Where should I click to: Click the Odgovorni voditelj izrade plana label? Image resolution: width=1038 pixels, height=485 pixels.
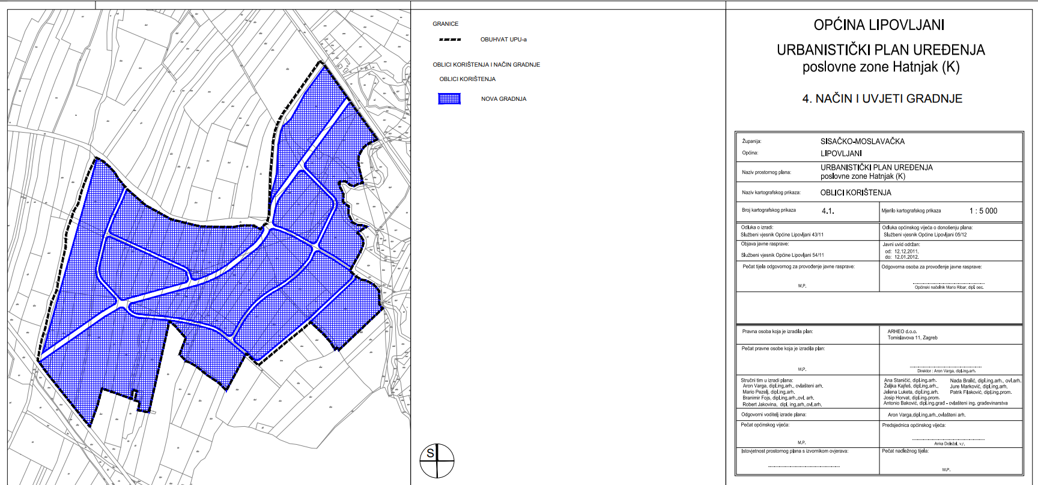point(773,415)
